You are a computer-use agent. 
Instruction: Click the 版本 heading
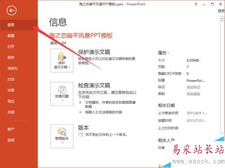click(x=83, y=128)
